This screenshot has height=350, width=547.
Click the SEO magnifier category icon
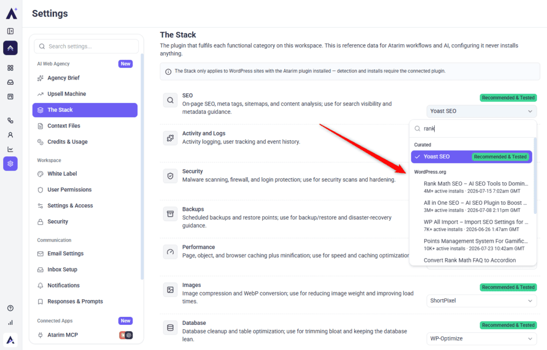(170, 100)
